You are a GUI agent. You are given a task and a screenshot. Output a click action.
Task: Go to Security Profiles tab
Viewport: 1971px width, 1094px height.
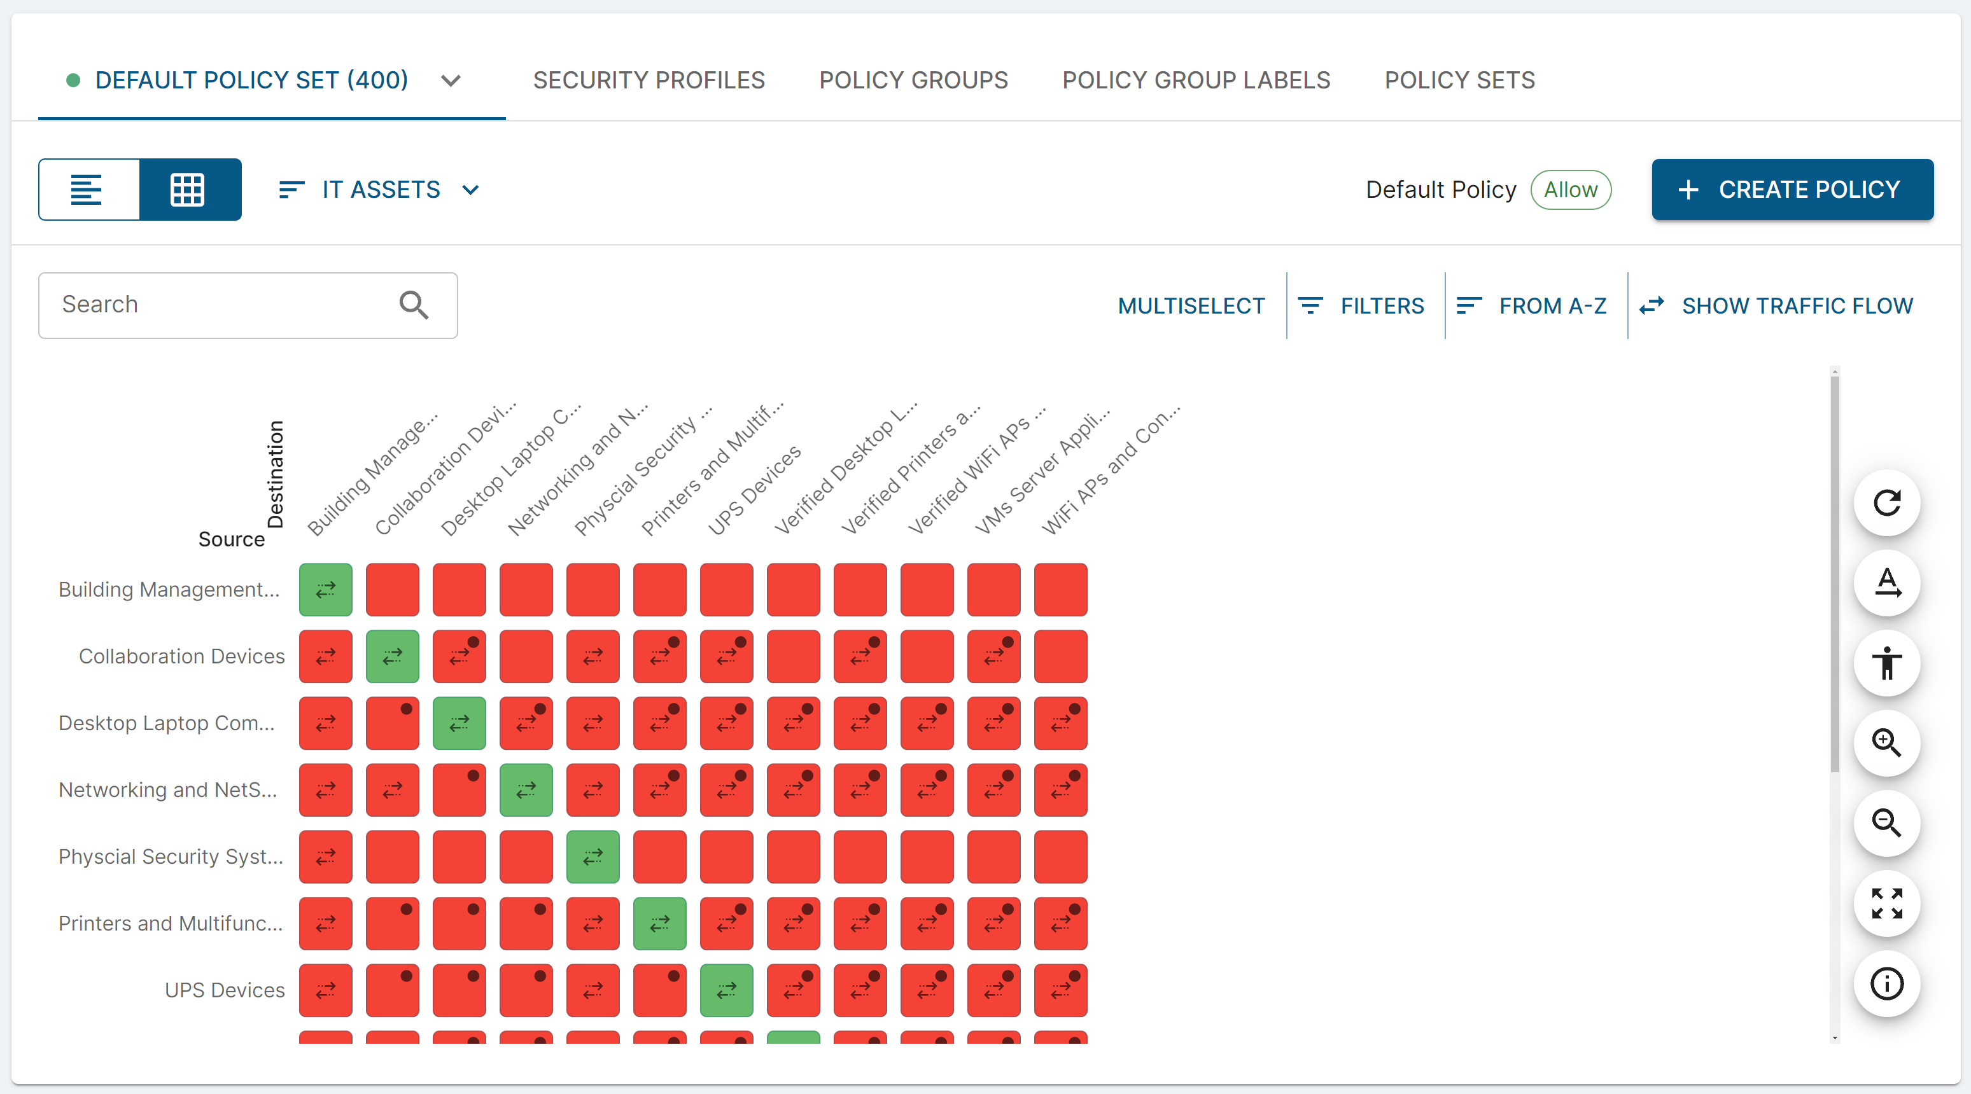[x=648, y=80]
